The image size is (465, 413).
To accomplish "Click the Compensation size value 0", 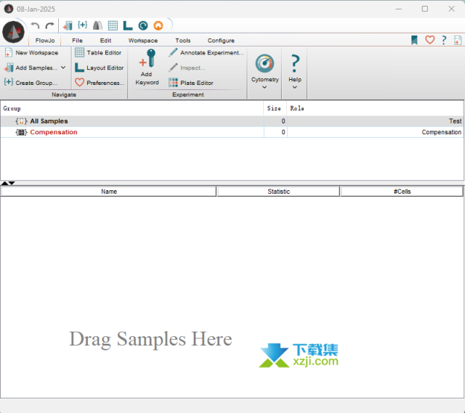I will (283, 132).
